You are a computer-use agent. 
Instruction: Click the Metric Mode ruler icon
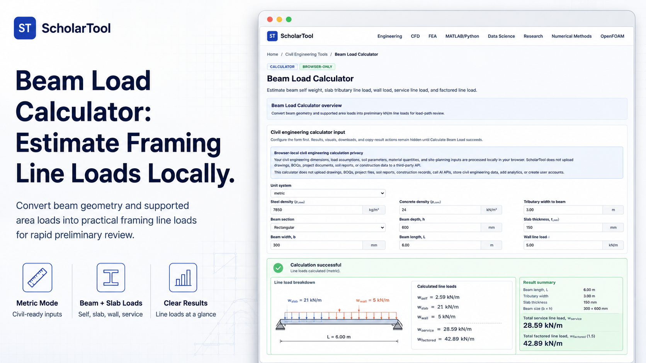(37, 277)
